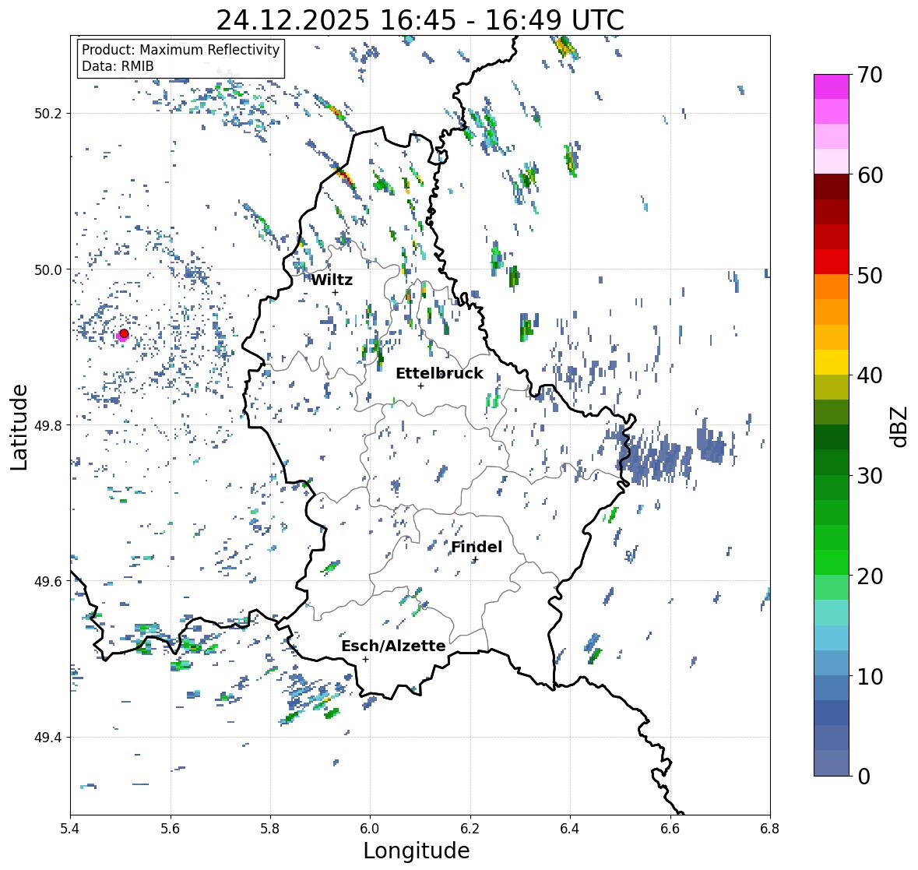Click longitude tick label 6.2
Viewport: 918px width, 870px height.
click(x=470, y=829)
